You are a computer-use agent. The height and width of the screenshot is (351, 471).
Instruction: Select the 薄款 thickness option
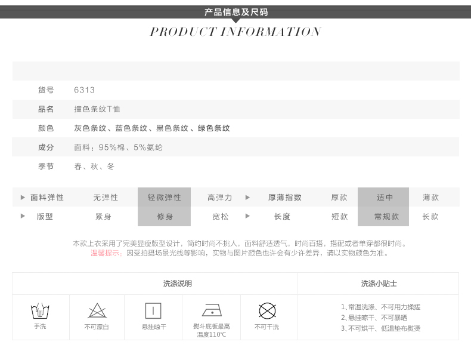[x=430, y=198]
